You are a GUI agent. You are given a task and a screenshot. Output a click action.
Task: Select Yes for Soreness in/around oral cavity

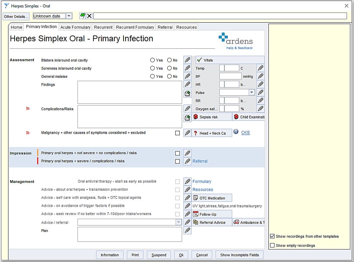coord(152,68)
